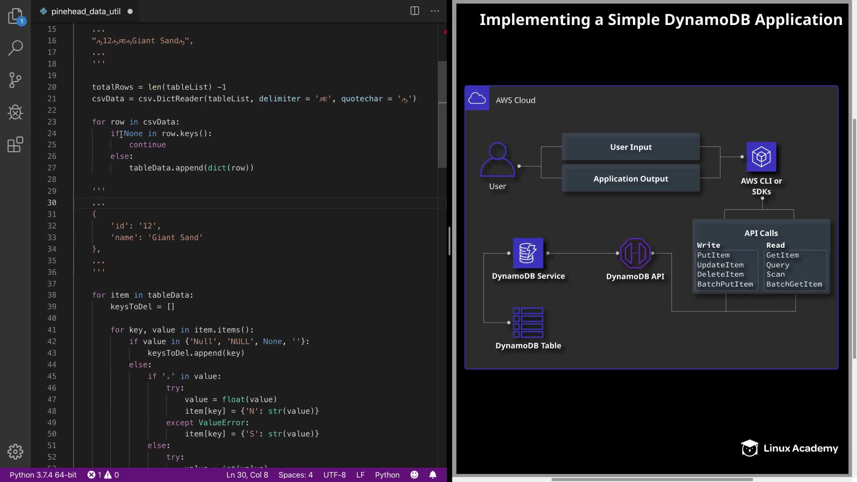Click the Split Editor icon
The image size is (857, 482).
click(415, 11)
